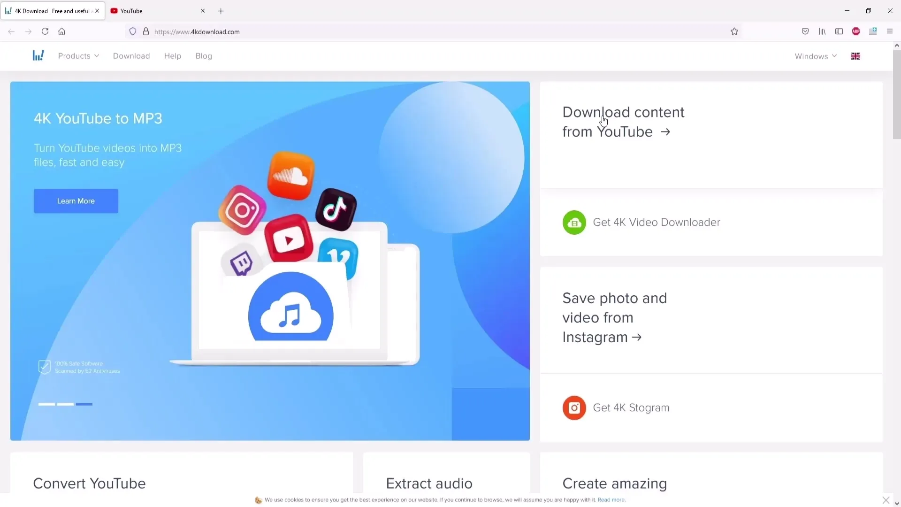Viewport: 901px width, 507px height.
Task: Click the 4K Download logo icon
Action: coord(38,56)
